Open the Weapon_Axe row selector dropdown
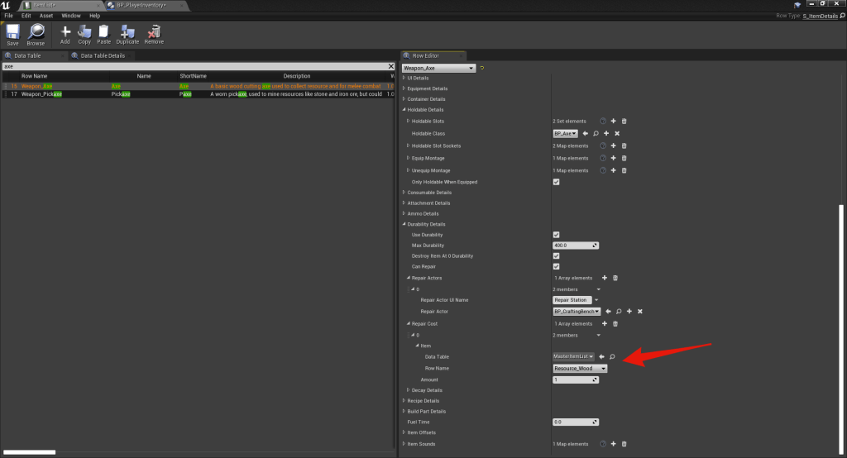Image resolution: width=847 pixels, height=458 pixels. pos(438,68)
